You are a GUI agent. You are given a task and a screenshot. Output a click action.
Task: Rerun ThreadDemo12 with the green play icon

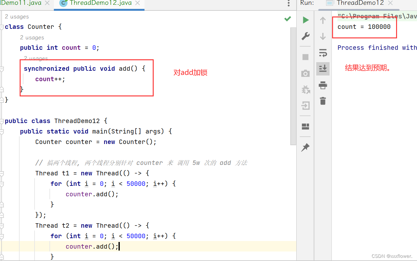coord(305,20)
